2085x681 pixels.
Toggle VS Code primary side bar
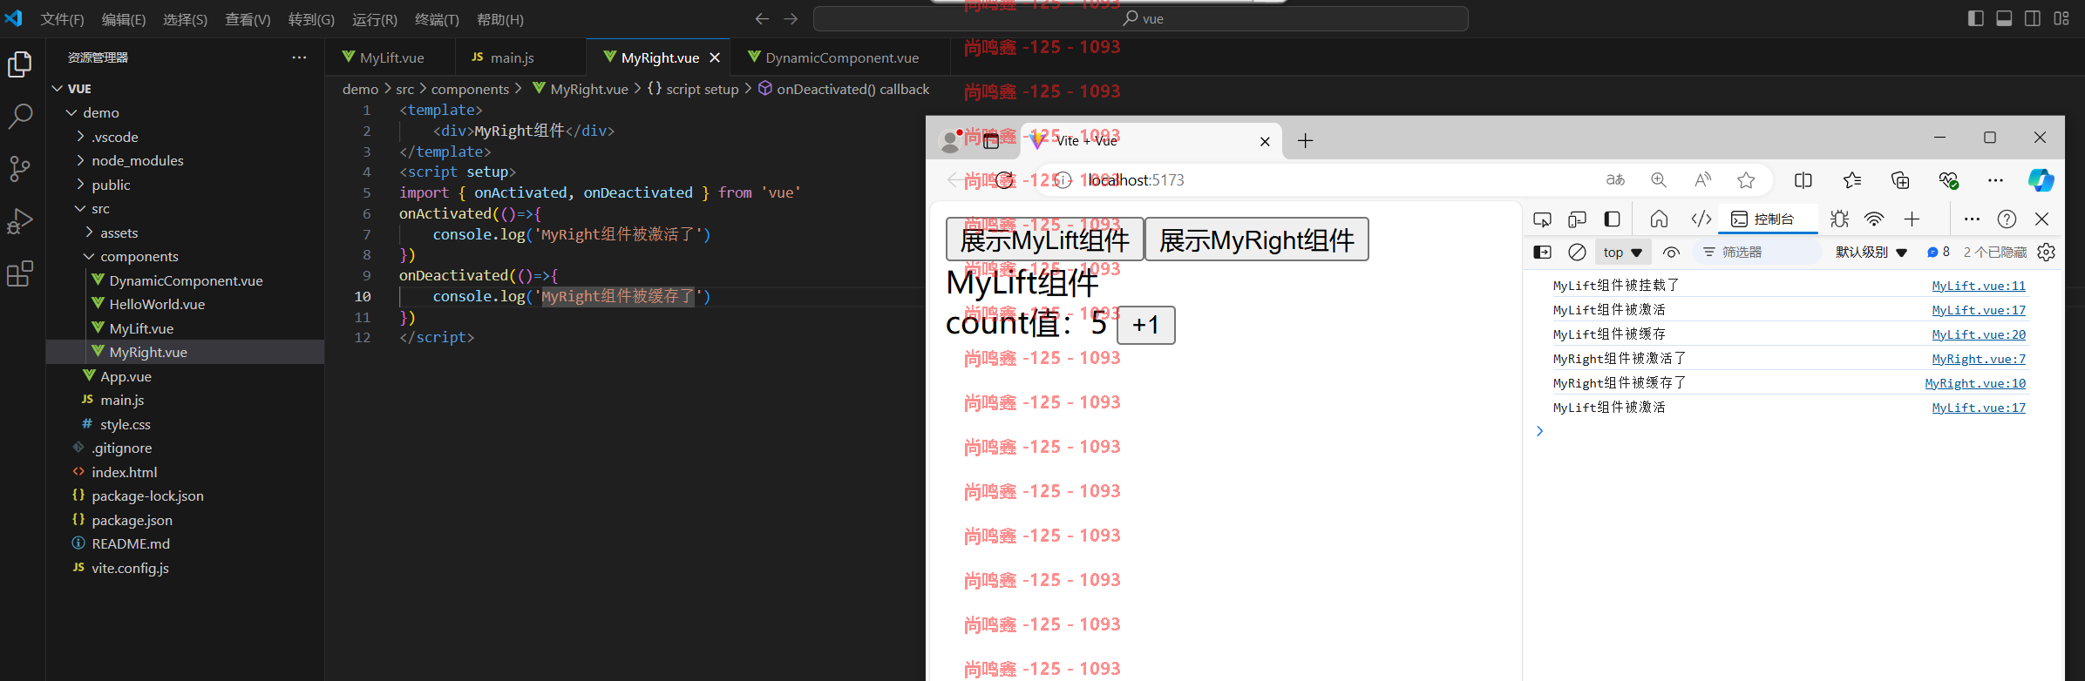coord(1976,18)
